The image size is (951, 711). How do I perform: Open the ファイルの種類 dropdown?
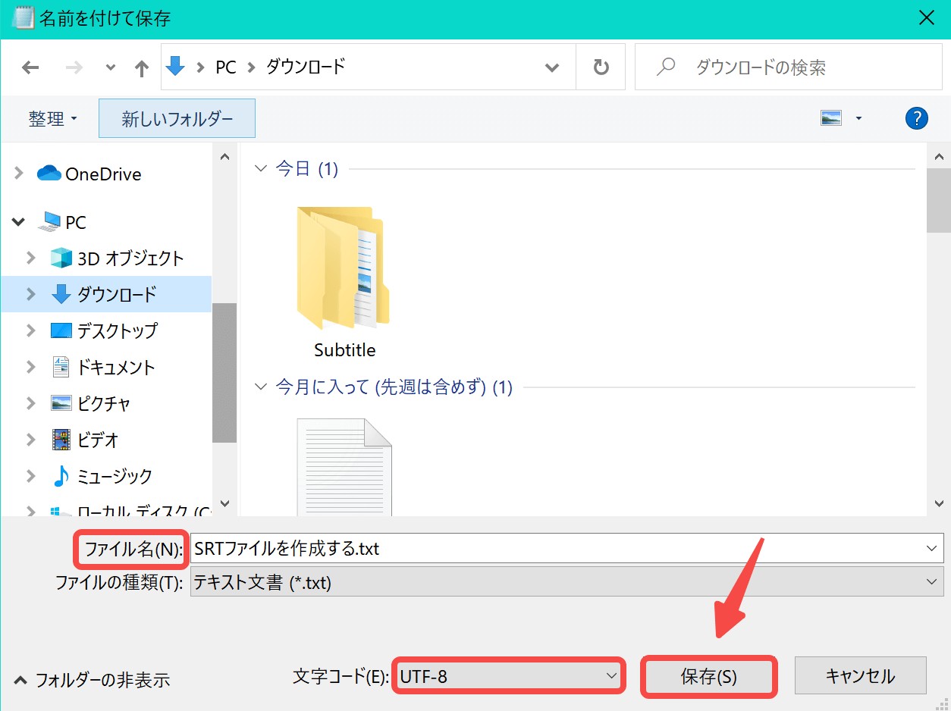click(x=567, y=582)
